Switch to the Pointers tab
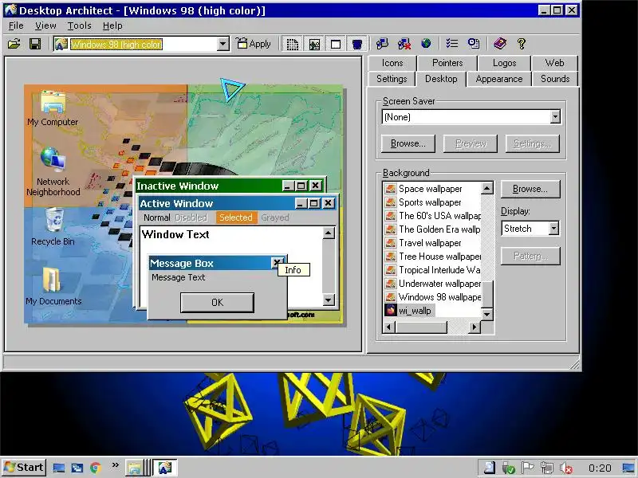 click(x=447, y=63)
